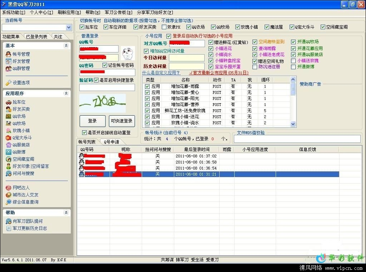Open 综合信息查询 magnifier icon
Screen dimensions: 366x272
[9, 202]
